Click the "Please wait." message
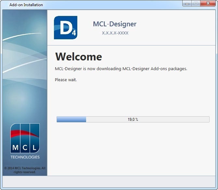This screenshot has height=190, width=218. click(x=66, y=80)
